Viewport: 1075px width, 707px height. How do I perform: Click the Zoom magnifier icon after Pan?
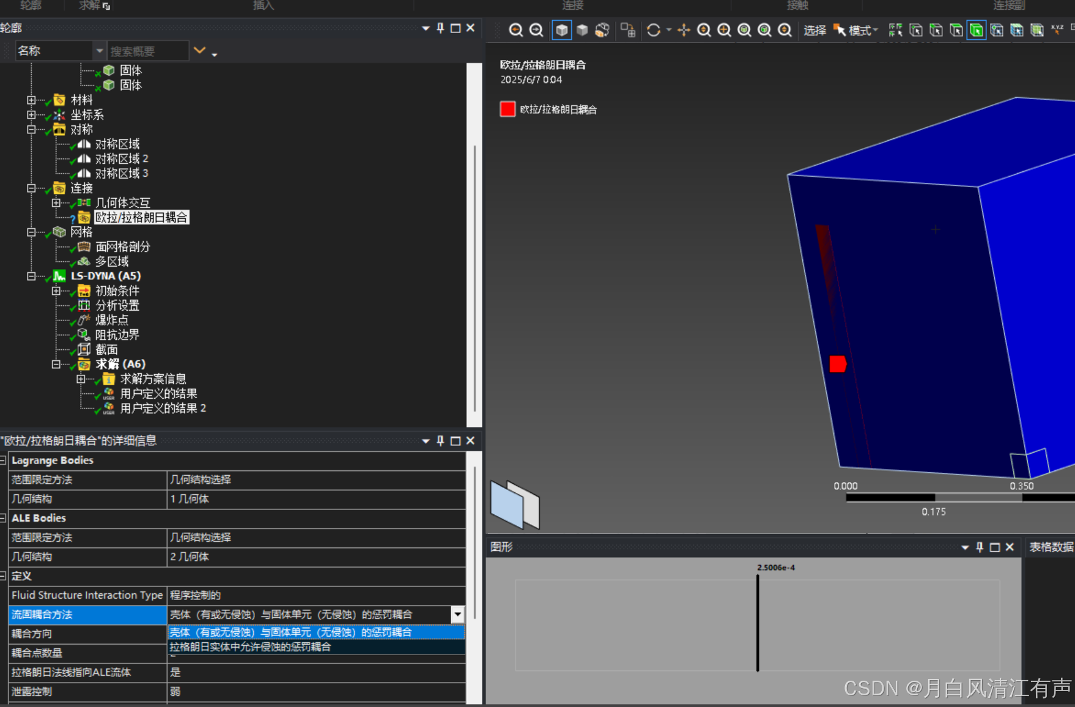click(x=704, y=30)
